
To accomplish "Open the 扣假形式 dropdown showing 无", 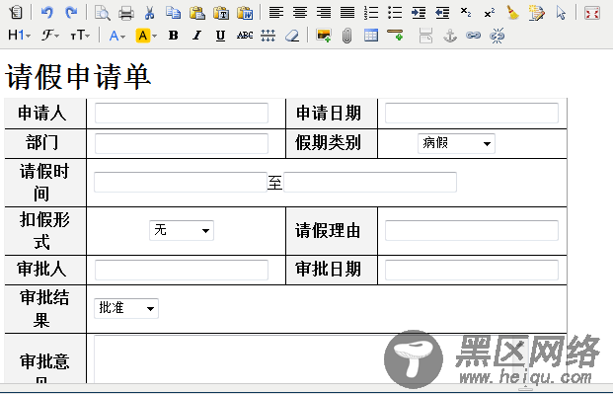I will coord(182,230).
